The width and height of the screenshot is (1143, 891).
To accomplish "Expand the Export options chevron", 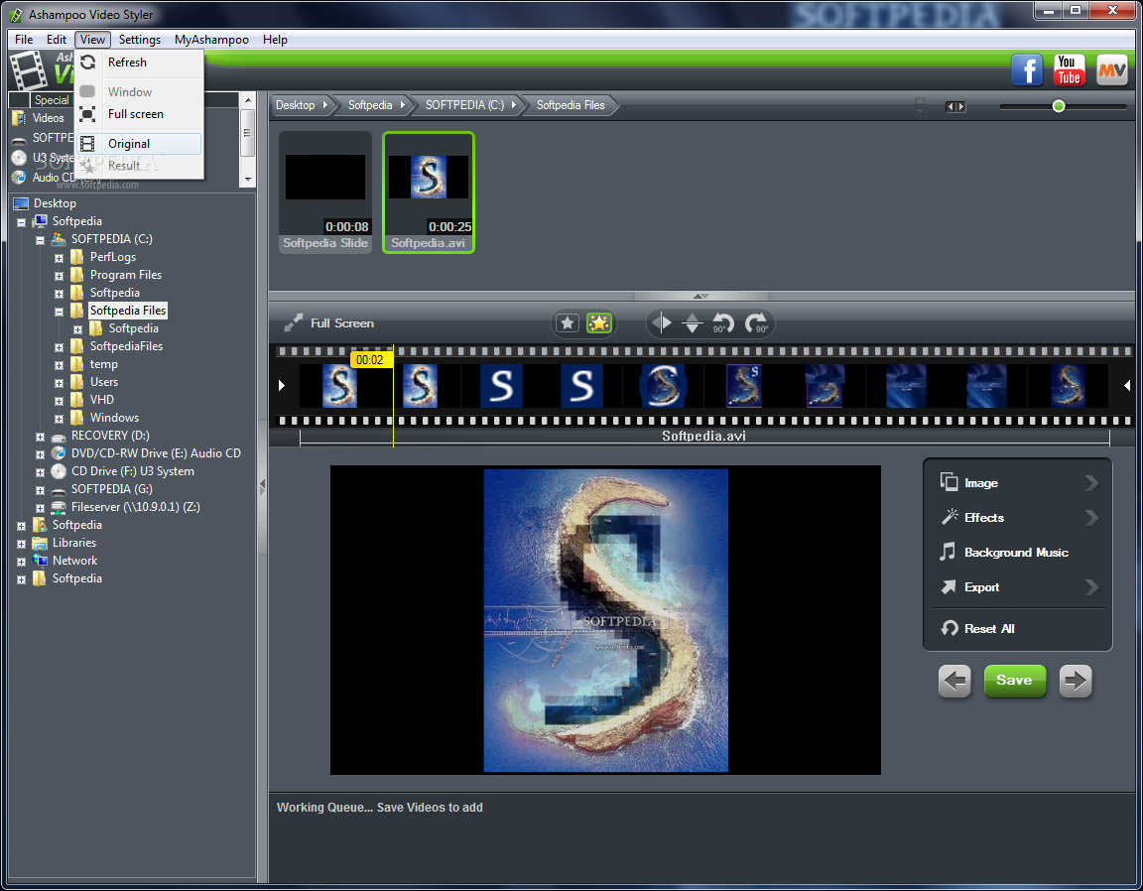I will point(1091,587).
